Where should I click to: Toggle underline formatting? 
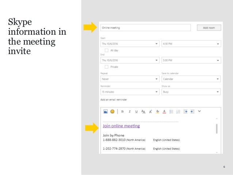pos(137,112)
